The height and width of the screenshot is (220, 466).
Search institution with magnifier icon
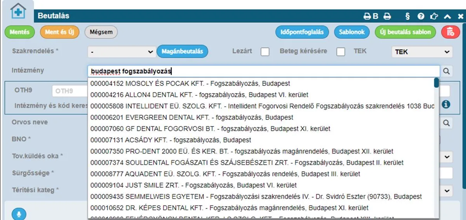pyautogui.click(x=447, y=71)
